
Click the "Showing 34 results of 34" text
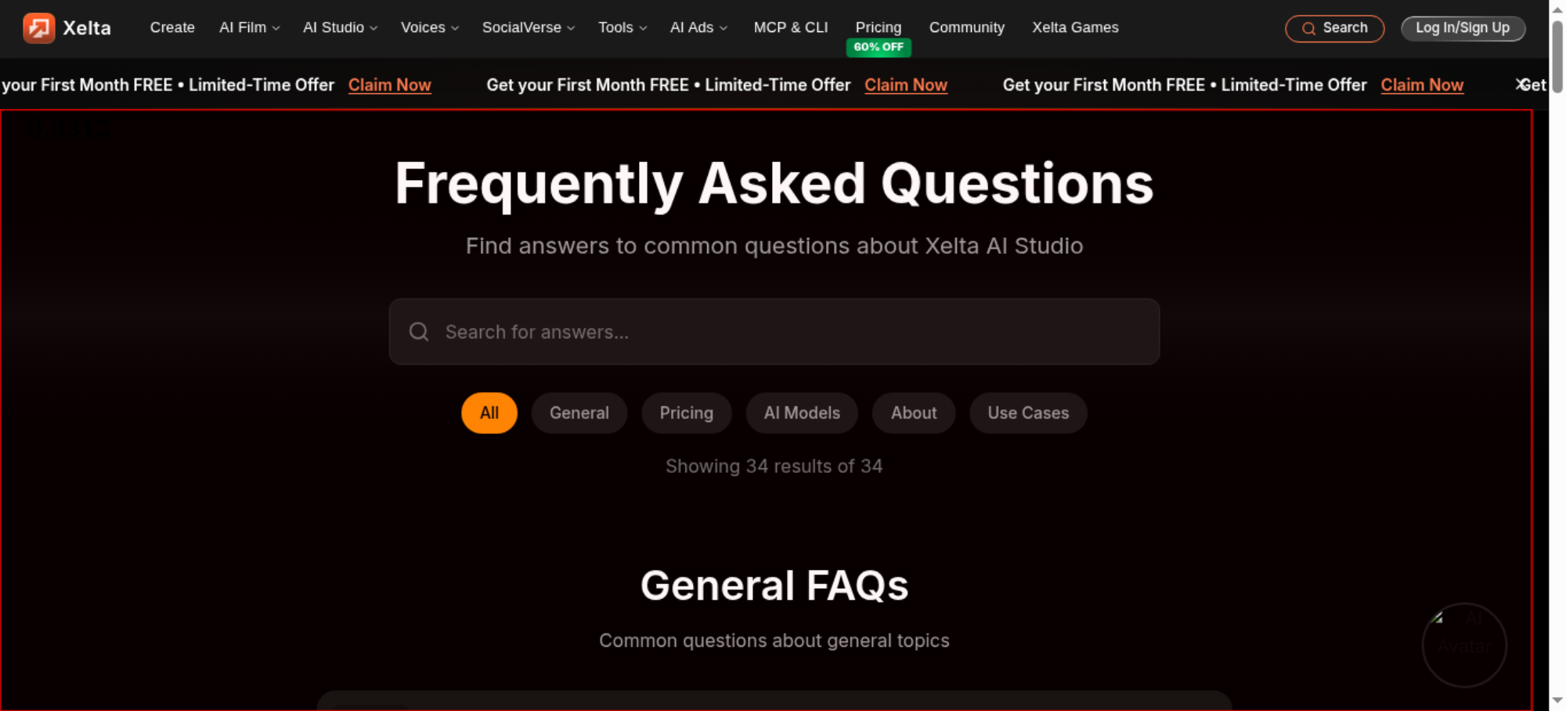(x=774, y=466)
